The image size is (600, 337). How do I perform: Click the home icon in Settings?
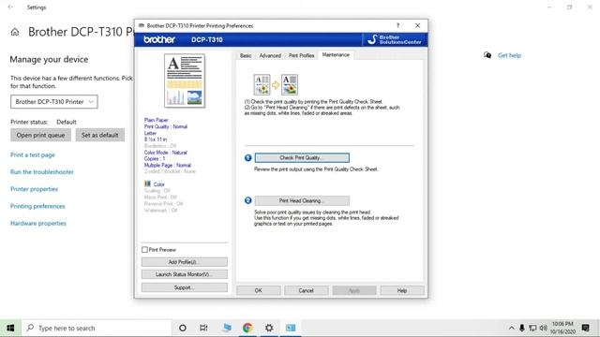point(15,32)
